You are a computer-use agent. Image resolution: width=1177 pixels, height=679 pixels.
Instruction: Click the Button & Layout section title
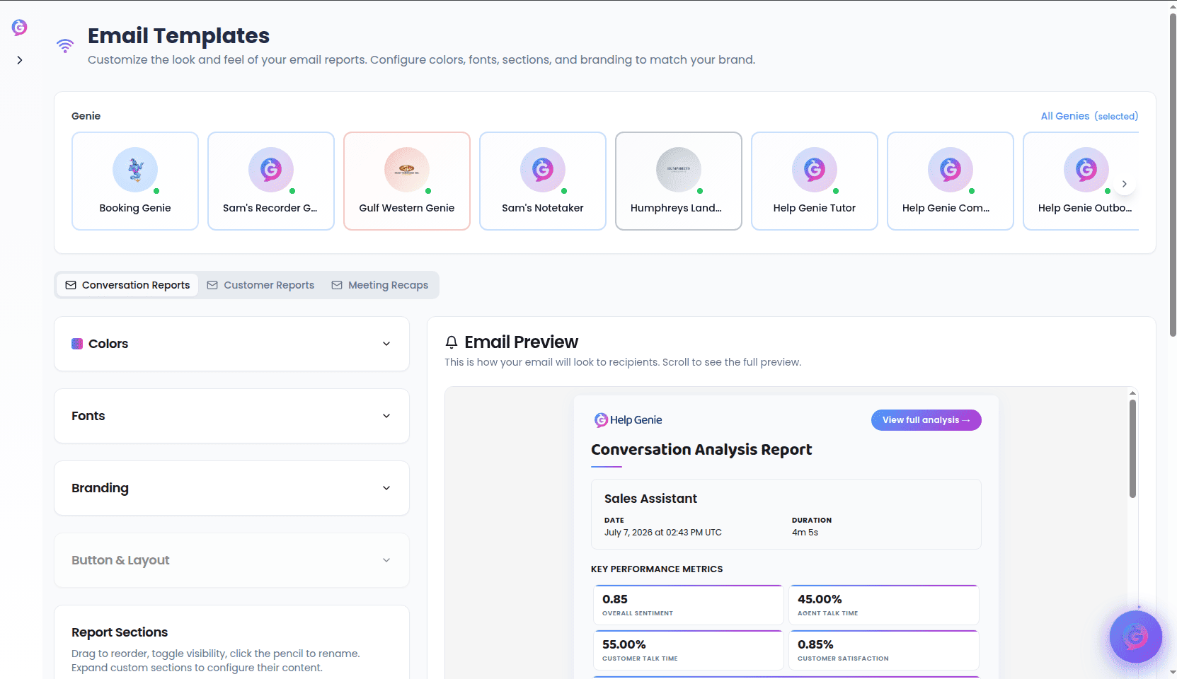click(120, 560)
